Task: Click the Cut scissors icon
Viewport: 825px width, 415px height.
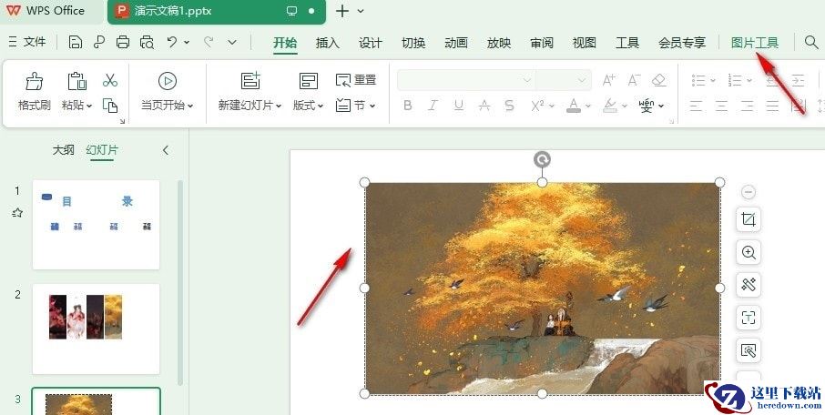Action: click(x=110, y=80)
